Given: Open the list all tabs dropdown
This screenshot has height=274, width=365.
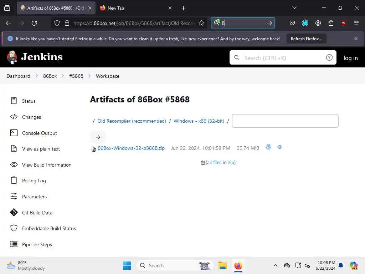Looking at the screenshot, I should coord(294,8).
